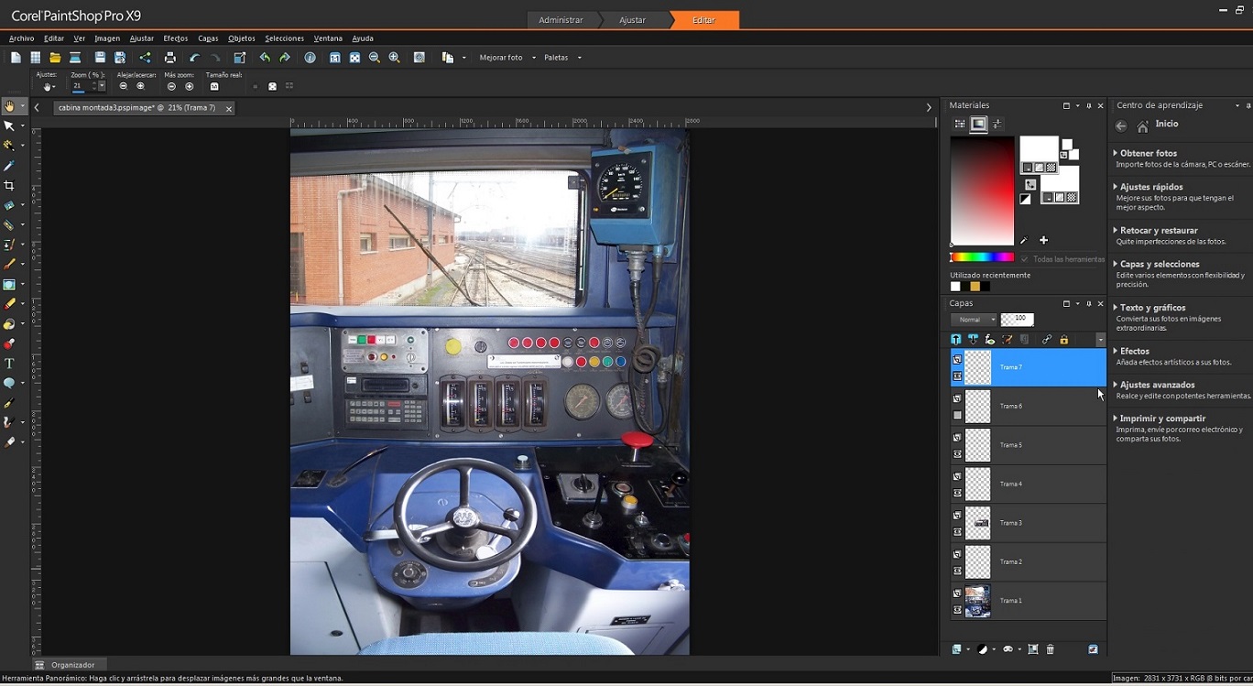Select the Text tool
The width and height of the screenshot is (1253, 686).
(x=9, y=364)
